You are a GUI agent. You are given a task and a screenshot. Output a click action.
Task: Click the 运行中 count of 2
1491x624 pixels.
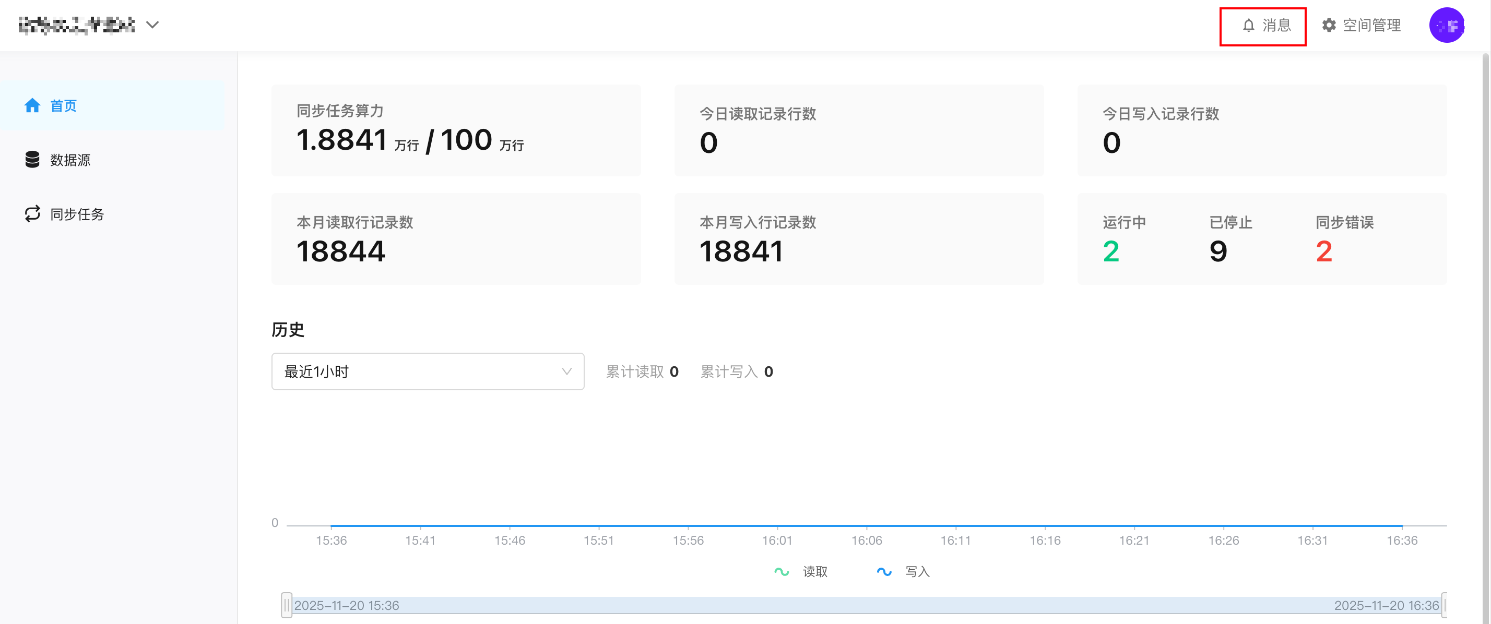(1111, 251)
